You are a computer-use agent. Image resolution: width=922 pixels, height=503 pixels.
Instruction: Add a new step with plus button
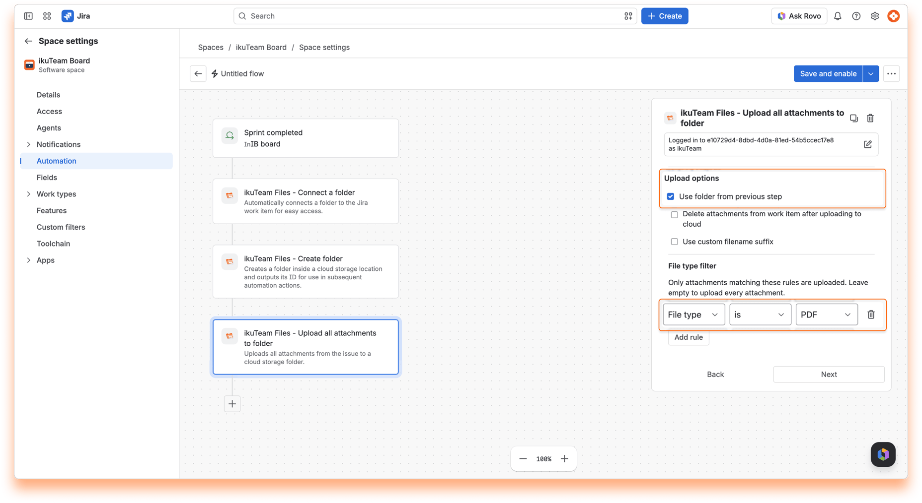(232, 404)
